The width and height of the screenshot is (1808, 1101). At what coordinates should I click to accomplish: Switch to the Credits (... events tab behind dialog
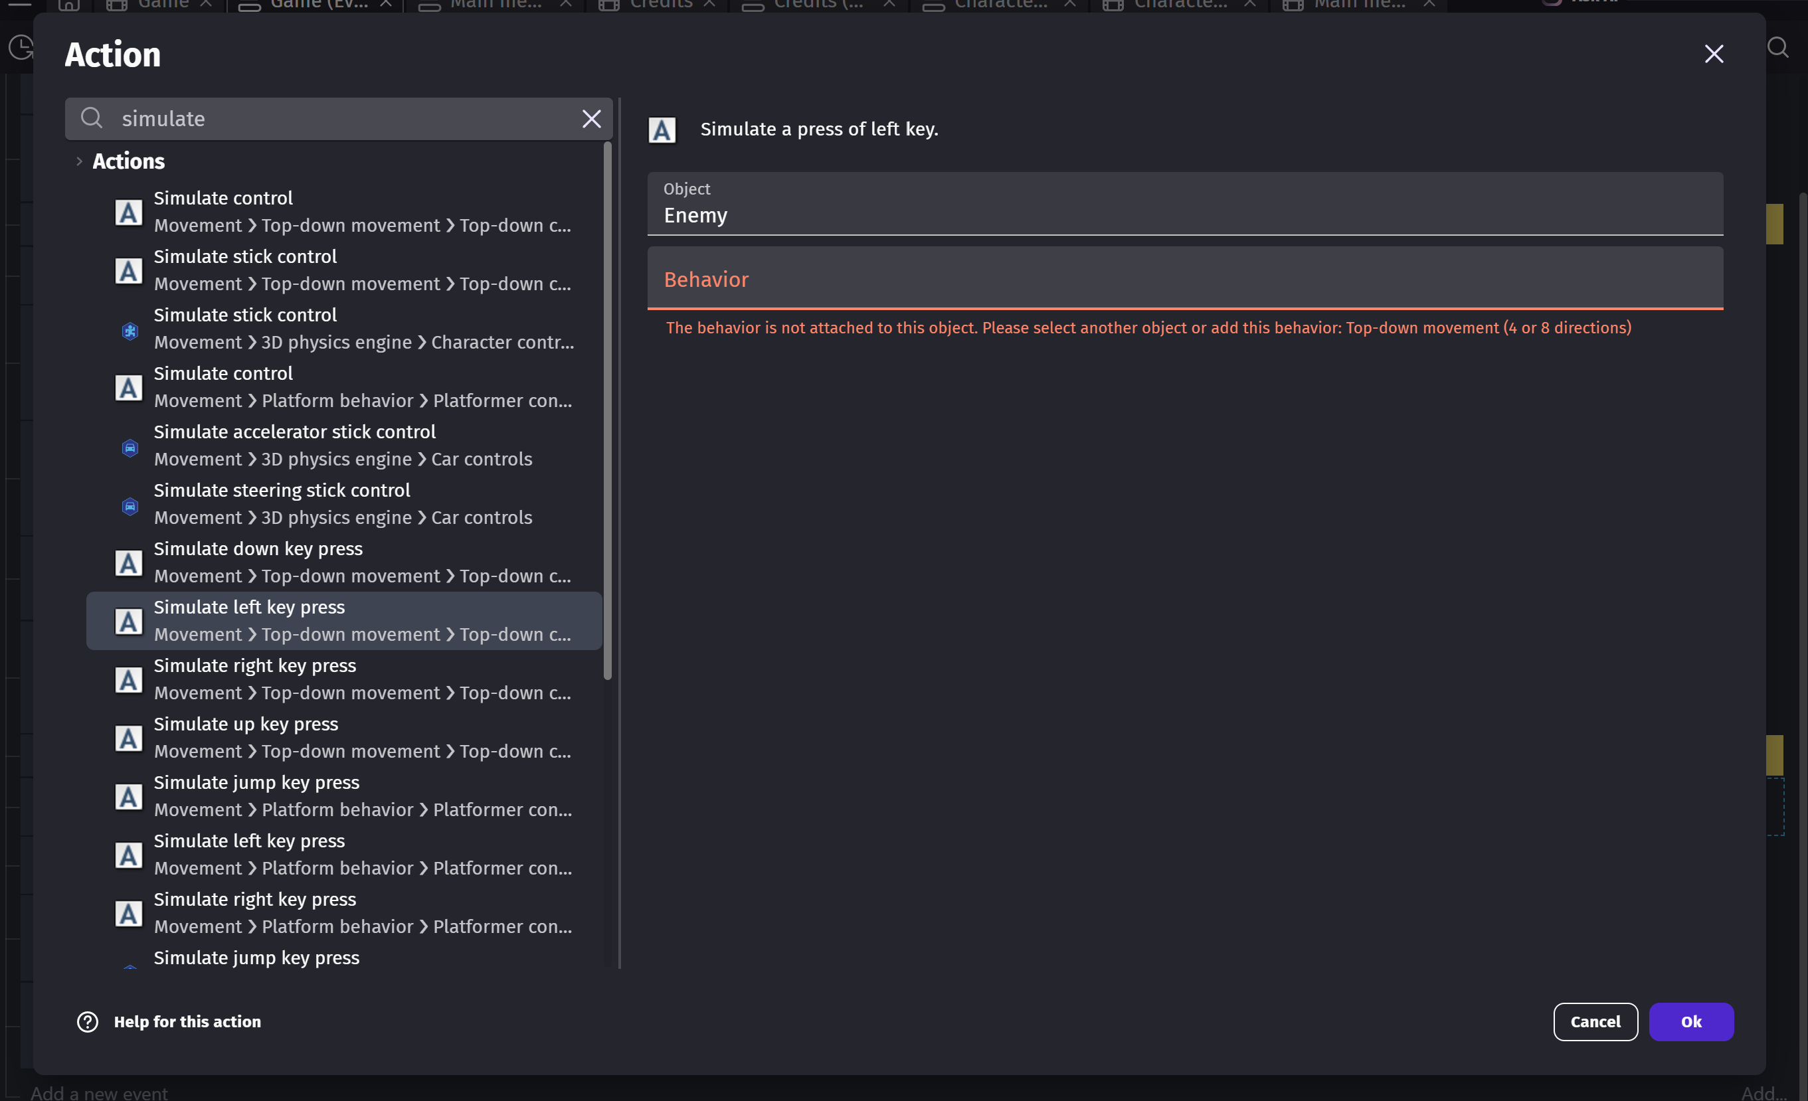click(x=818, y=5)
